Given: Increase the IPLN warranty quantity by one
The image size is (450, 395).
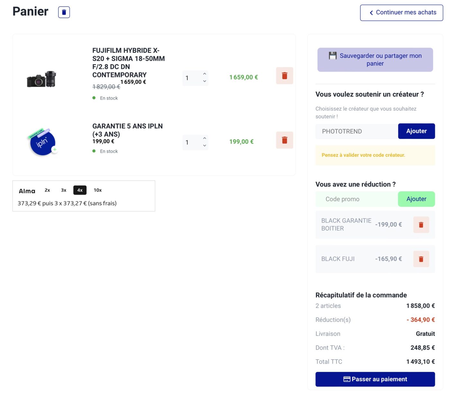Looking at the screenshot, I should tap(204, 138).
